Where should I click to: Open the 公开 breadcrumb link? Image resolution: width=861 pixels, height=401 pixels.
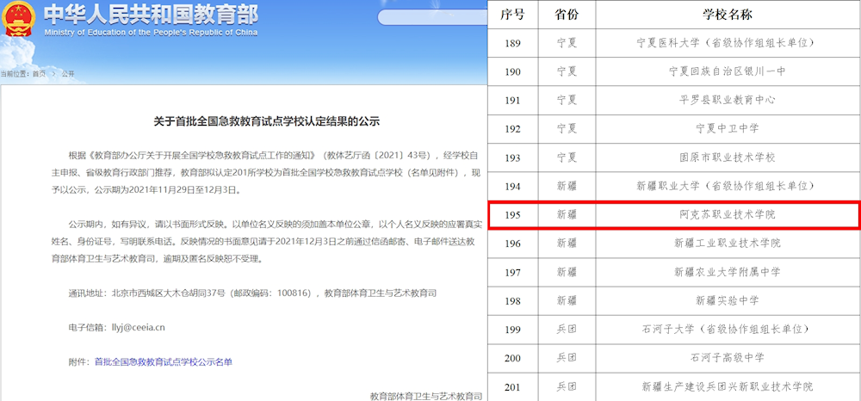(67, 73)
